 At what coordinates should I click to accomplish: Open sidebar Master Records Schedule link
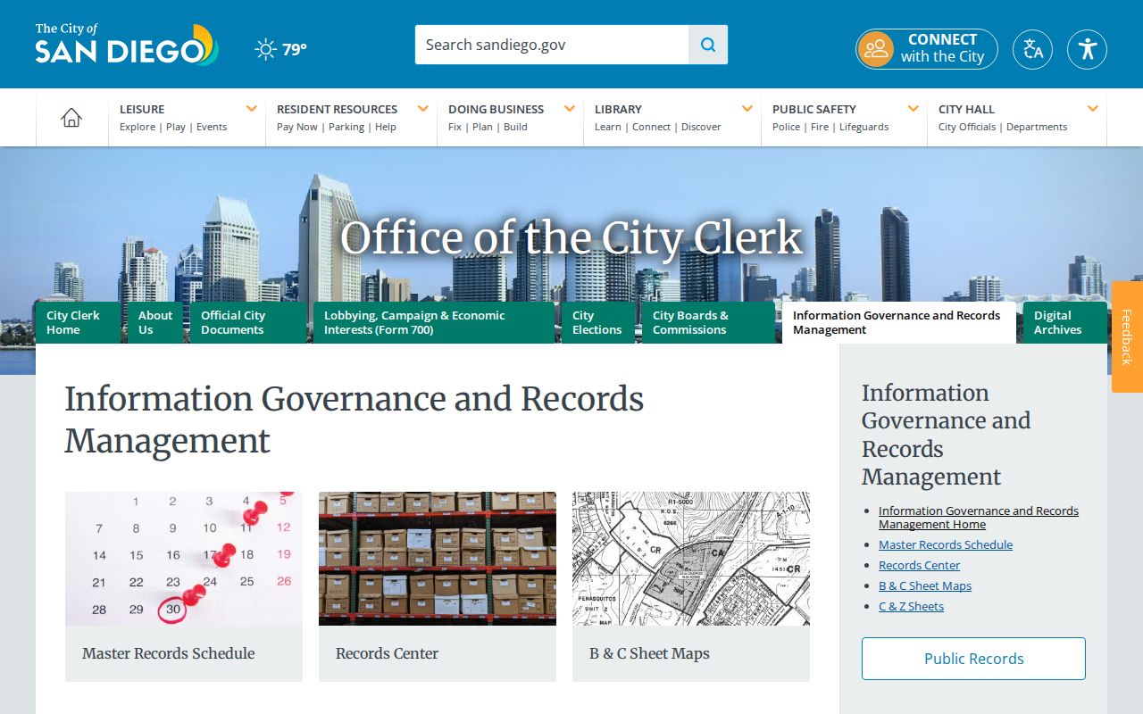946,544
